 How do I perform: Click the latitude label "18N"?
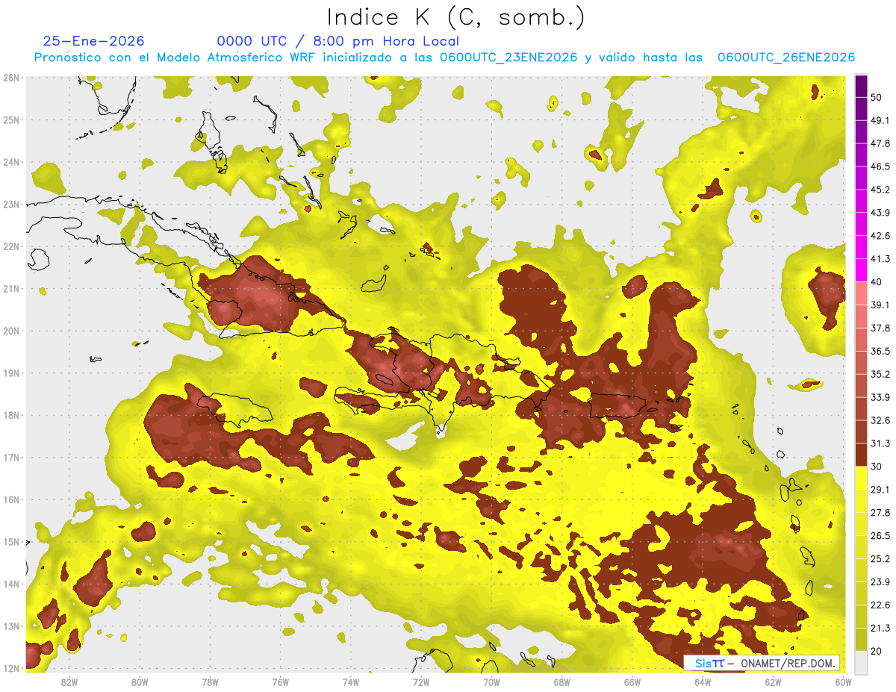pyautogui.click(x=11, y=415)
